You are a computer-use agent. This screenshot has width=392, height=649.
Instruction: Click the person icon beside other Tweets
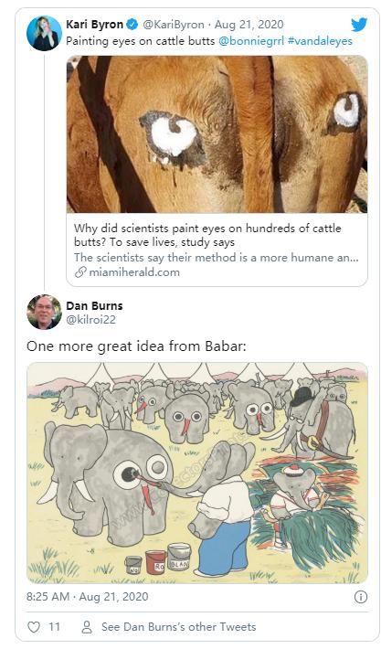[87, 627]
